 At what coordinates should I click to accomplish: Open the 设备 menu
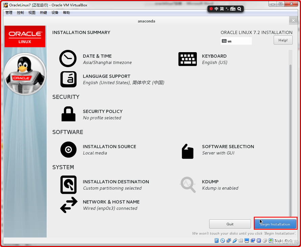pyautogui.click(x=55, y=13)
